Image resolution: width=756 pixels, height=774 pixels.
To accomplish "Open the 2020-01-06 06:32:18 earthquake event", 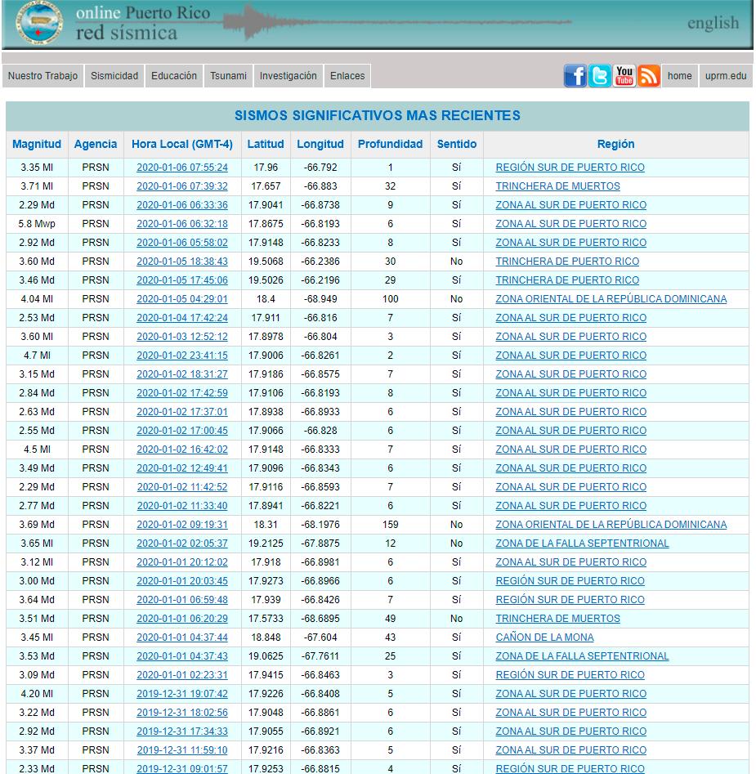I will (x=182, y=224).
